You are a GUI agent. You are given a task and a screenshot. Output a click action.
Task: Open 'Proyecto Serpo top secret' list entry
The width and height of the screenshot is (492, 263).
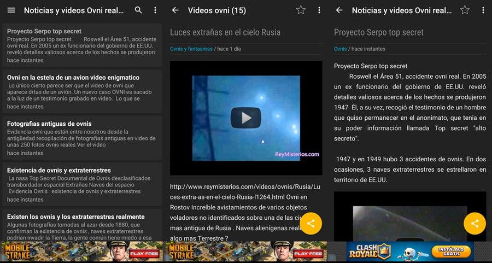click(82, 45)
